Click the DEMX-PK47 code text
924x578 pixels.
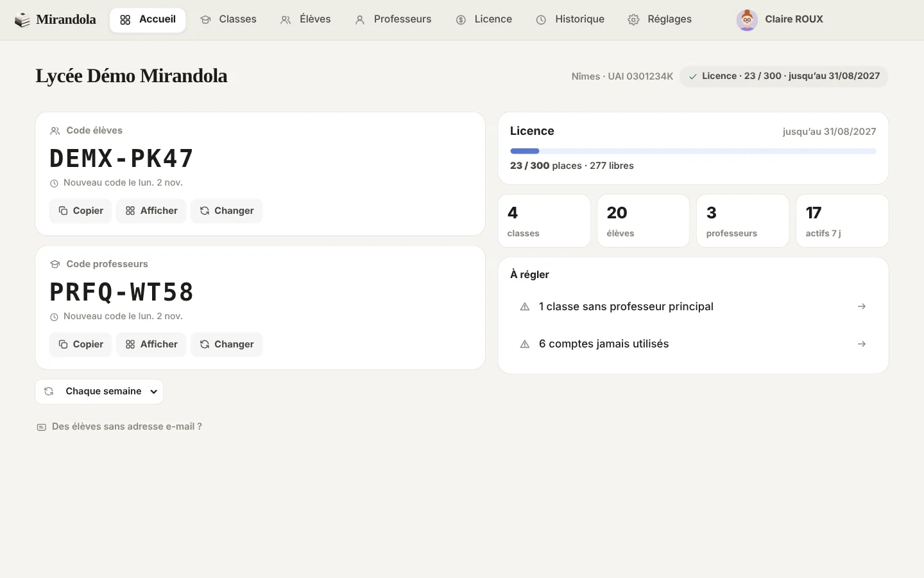click(121, 159)
